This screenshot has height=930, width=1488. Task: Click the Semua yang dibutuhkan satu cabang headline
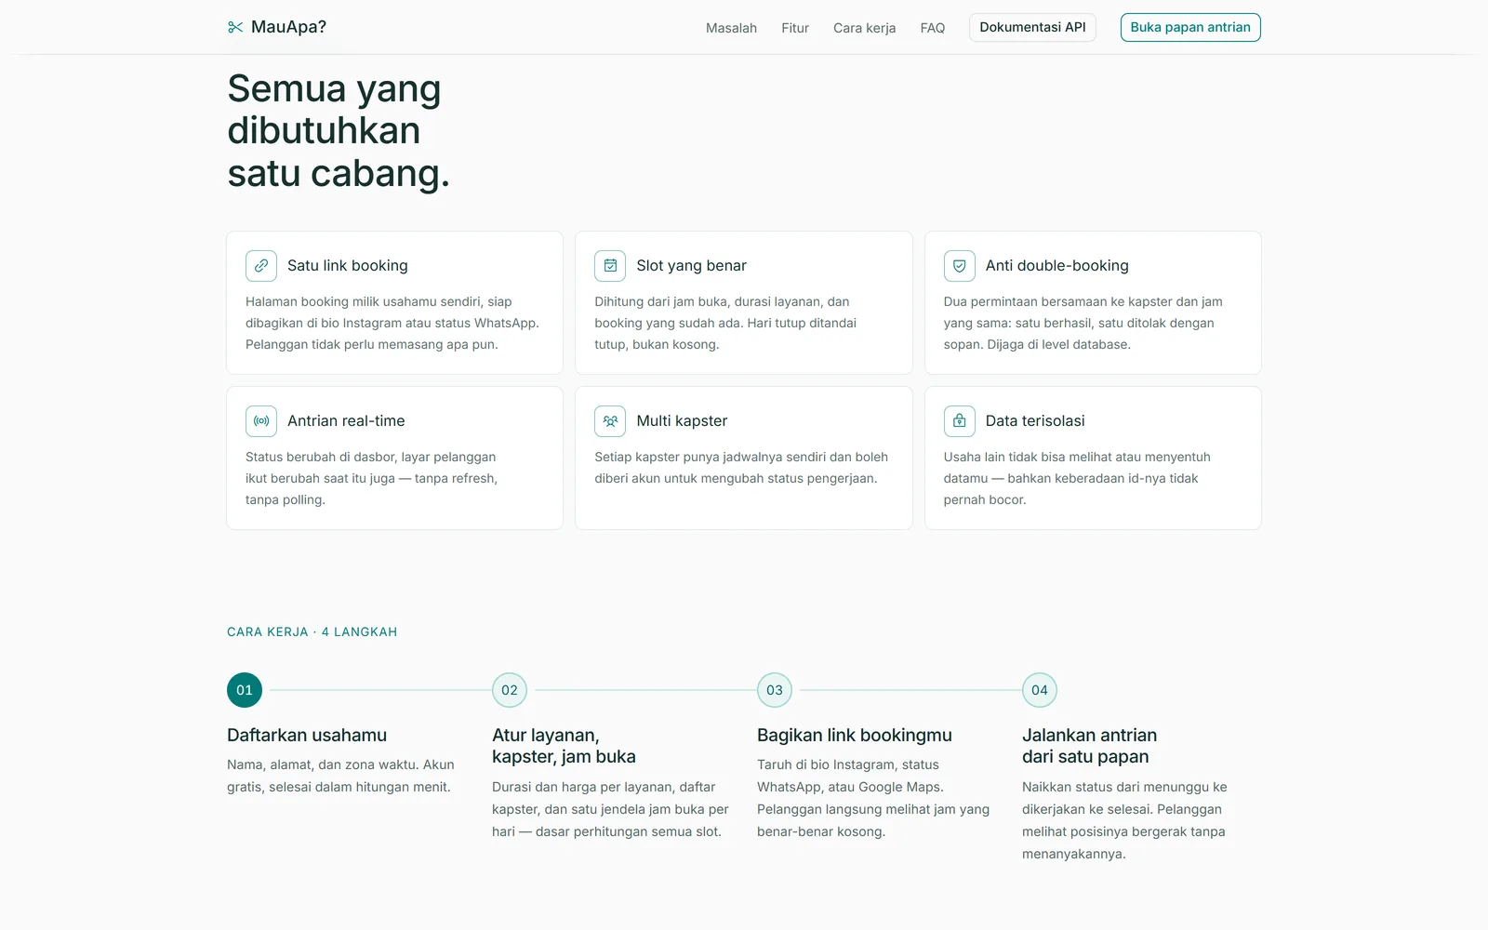tap(339, 131)
